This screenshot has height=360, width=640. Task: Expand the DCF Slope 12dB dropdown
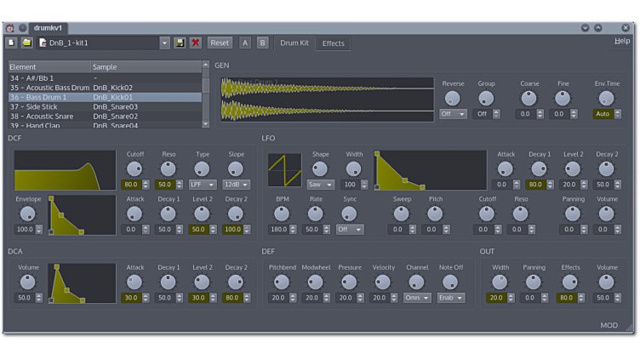pos(236,185)
